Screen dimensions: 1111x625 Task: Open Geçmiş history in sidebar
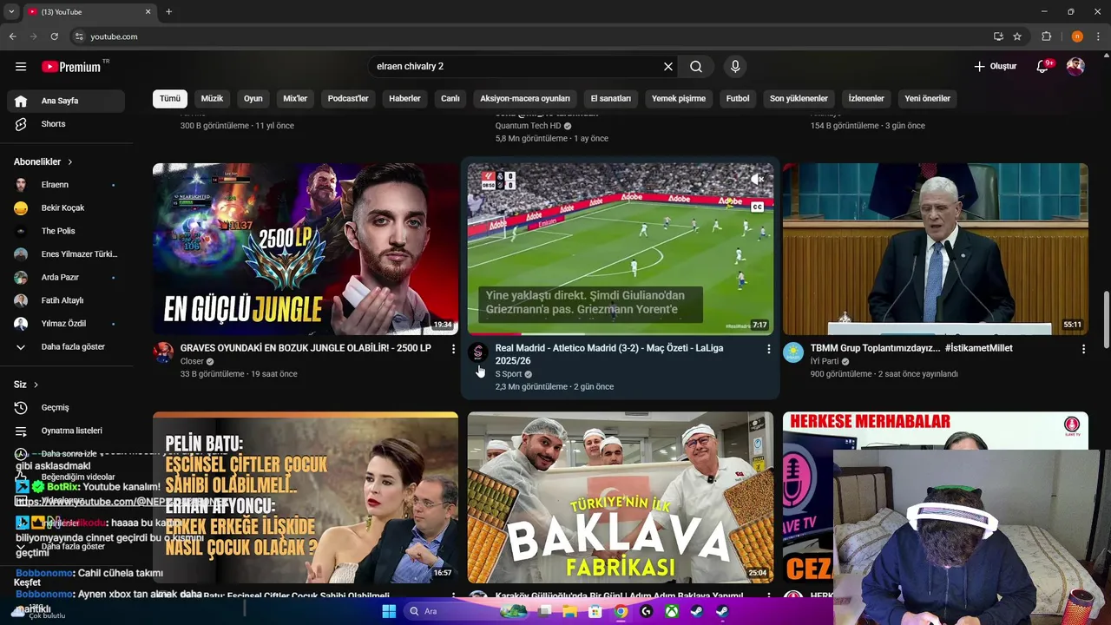pos(66,407)
